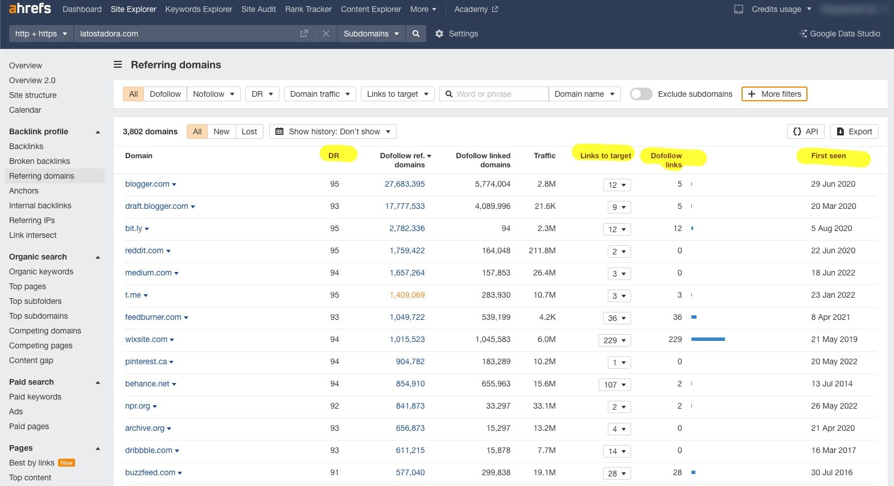Open Show history dropdown
This screenshot has width=894, height=486.
click(333, 131)
